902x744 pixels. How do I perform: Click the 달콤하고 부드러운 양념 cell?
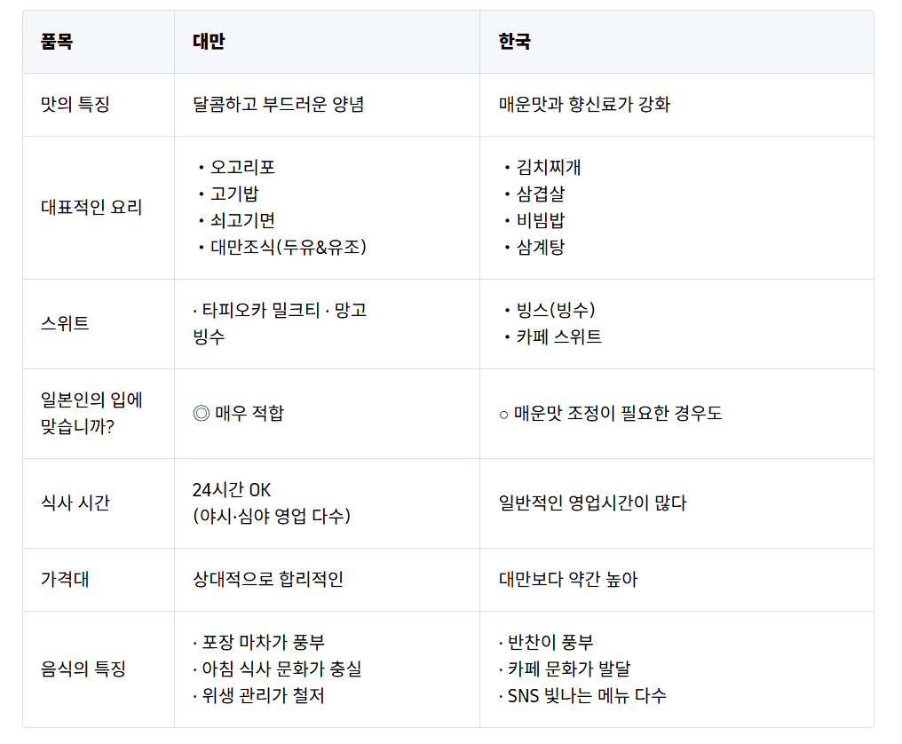click(x=278, y=105)
